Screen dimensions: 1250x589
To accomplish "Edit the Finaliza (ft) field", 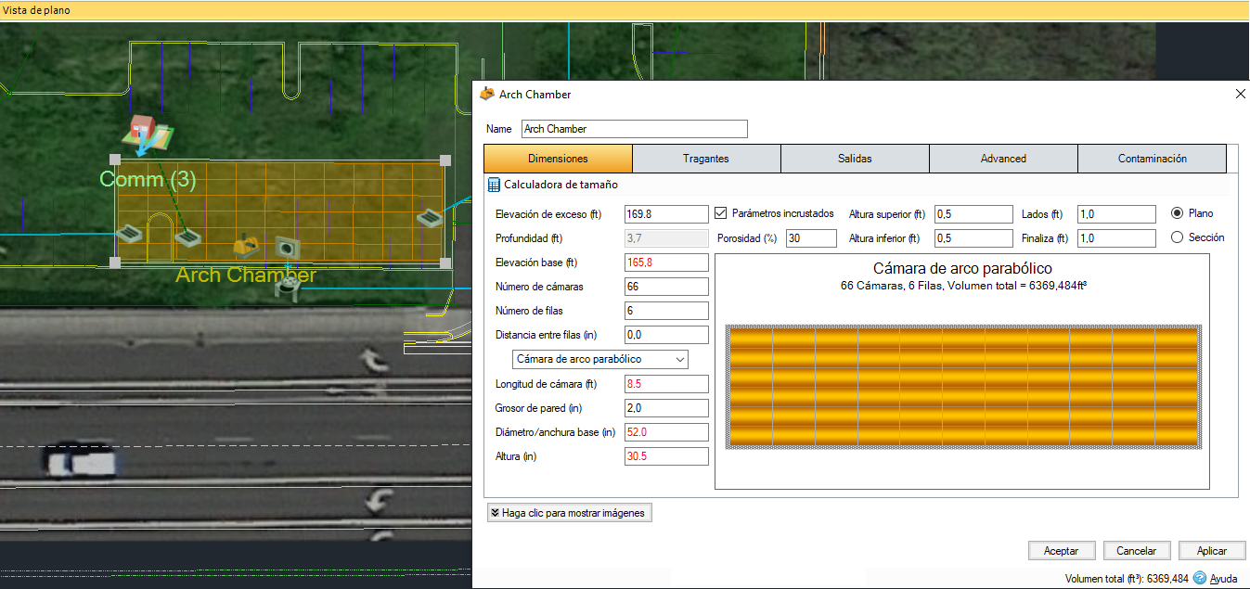I will point(1116,238).
